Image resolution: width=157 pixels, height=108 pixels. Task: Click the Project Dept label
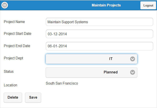click(x=14, y=58)
